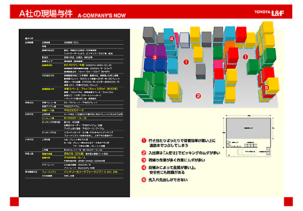This screenshot has height=211, width=303.
Task: Click marker 5 on the yellow box
Action: click(266, 88)
